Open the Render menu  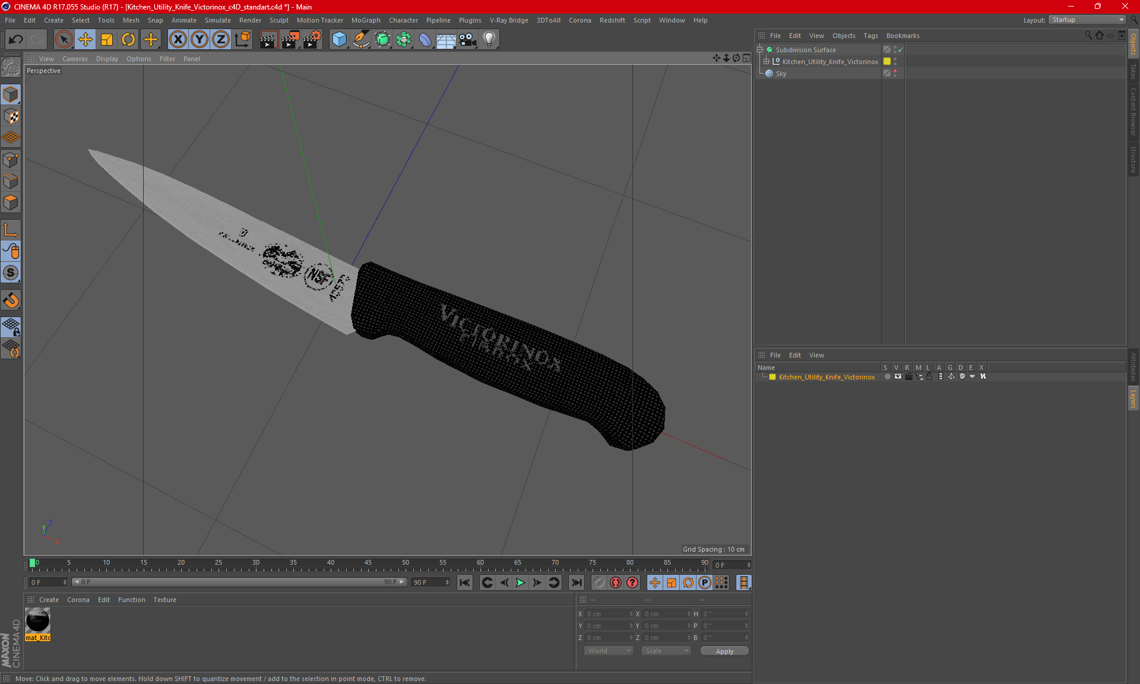tap(250, 20)
